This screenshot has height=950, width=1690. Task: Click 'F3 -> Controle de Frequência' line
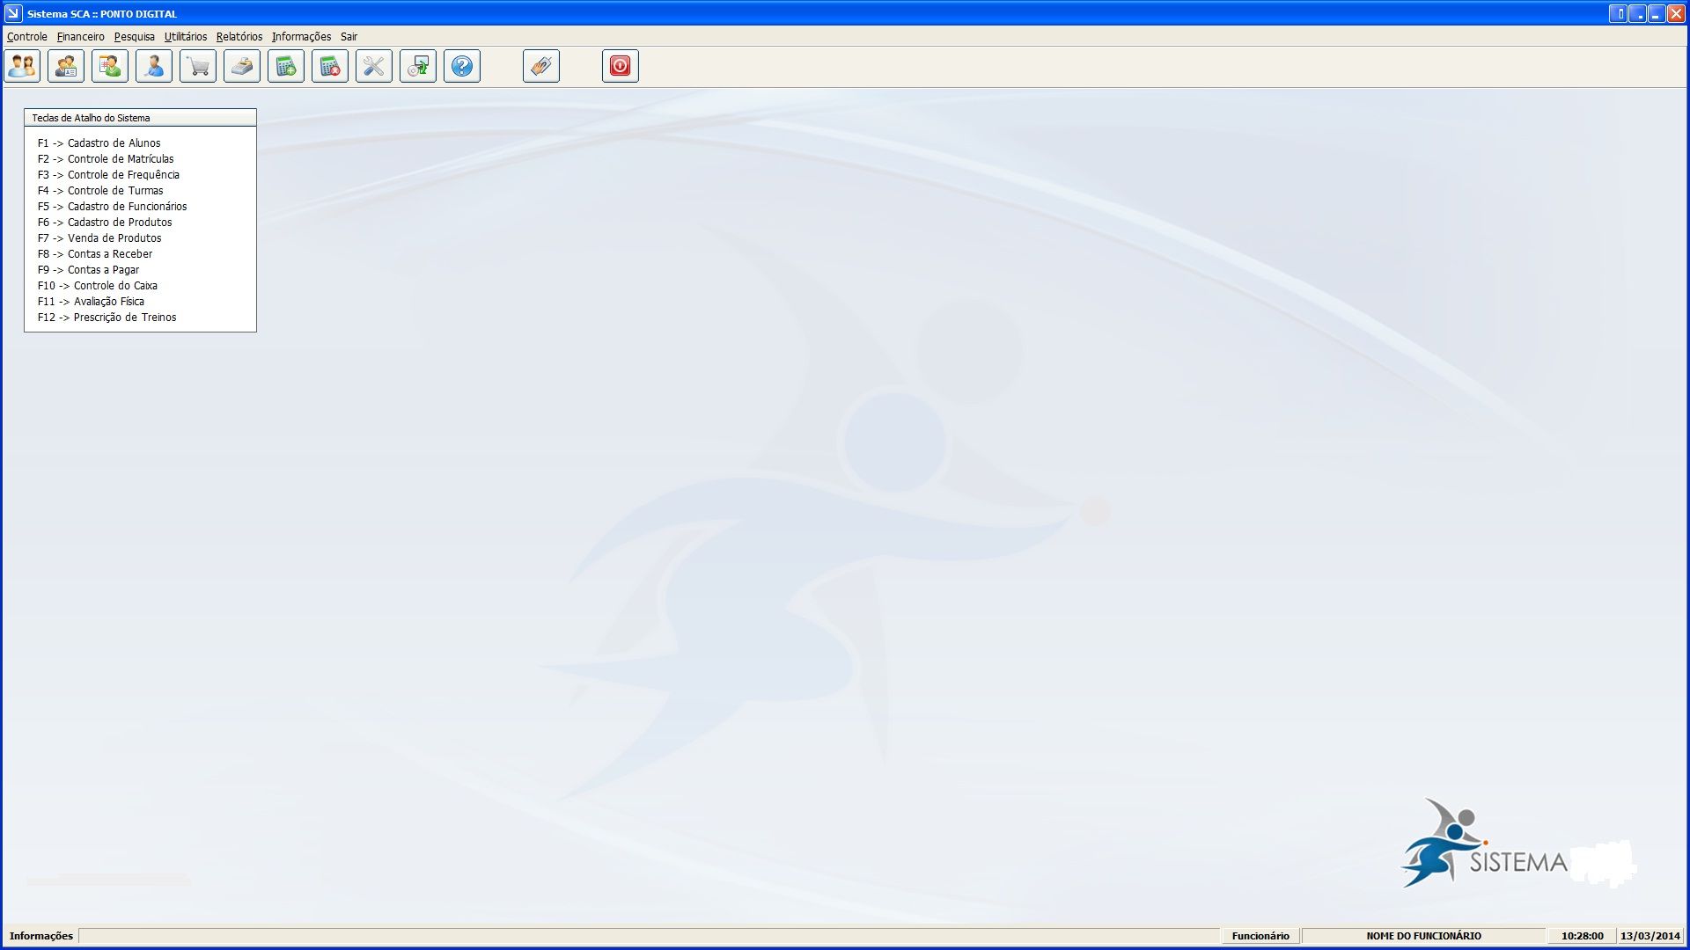pyautogui.click(x=108, y=175)
